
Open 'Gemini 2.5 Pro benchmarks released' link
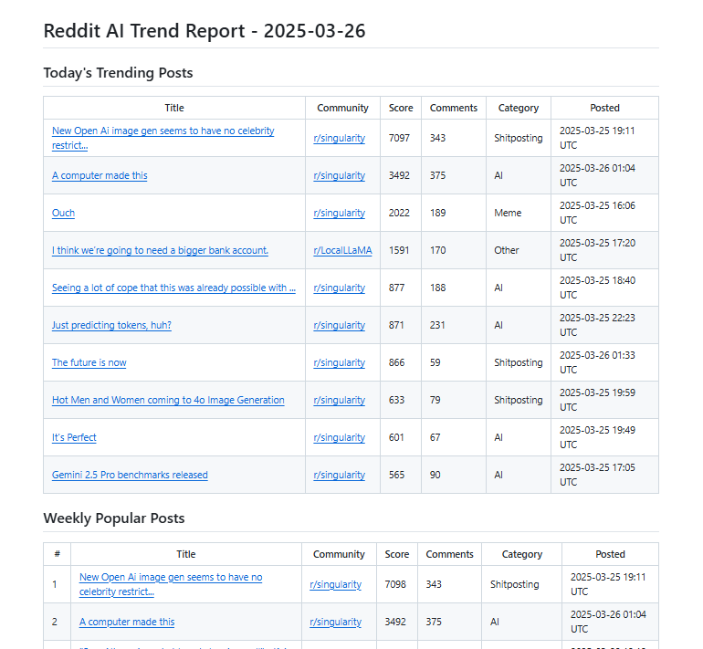130,475
